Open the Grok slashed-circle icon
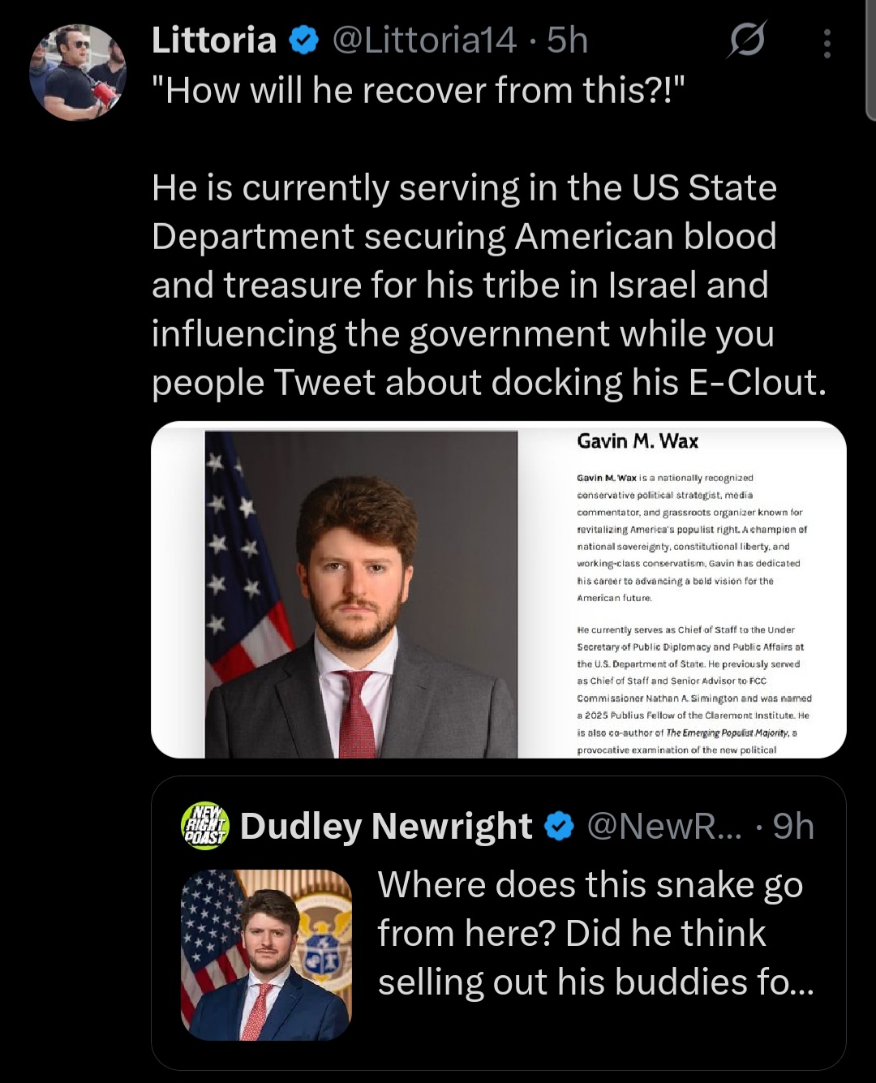Viewport: 876px width, 1083px height. pos(745,40)
